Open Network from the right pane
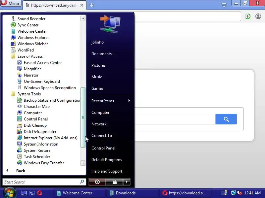The height and width of the screenshot is (198, 265). (x=99, y=124)
